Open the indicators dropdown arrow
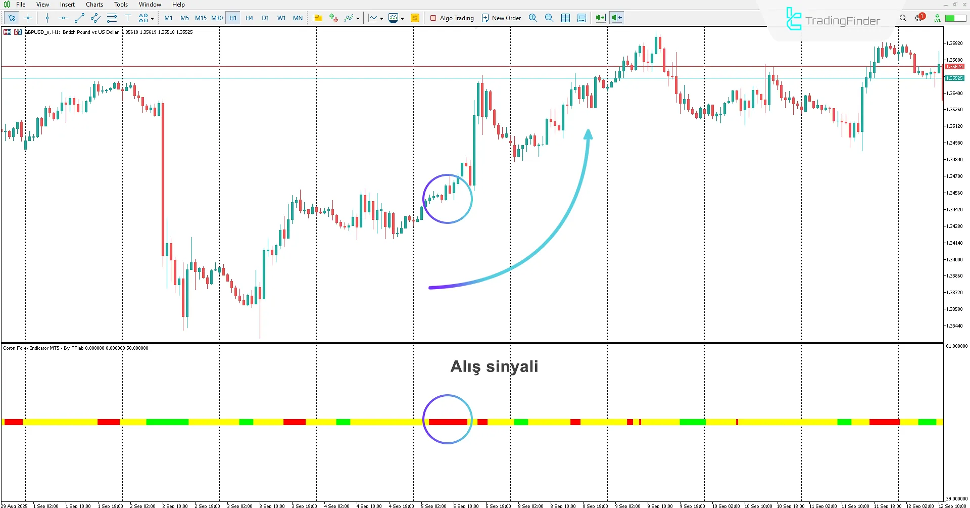970x508 pixels. (x=358, y=18)
